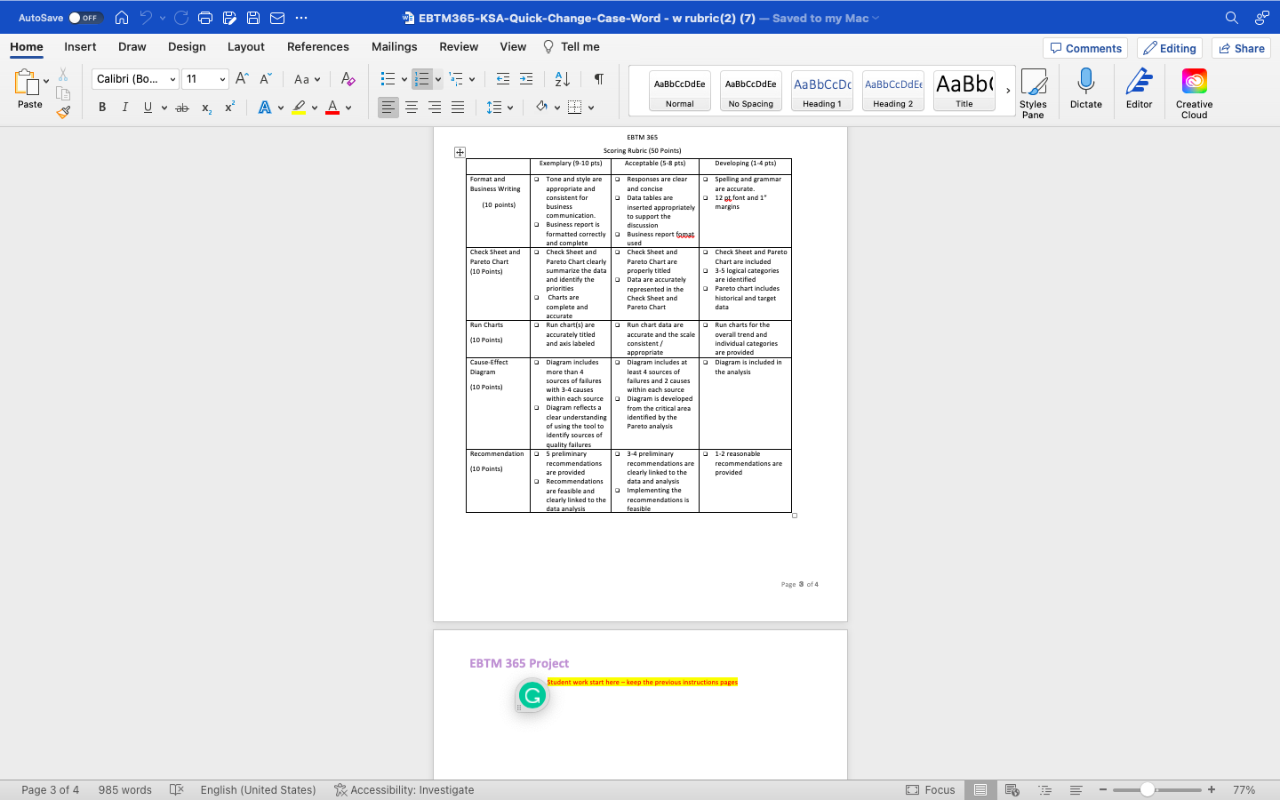This screenshot has width=1280, height=800.
Task: Toggle the AutoSave switch
Action: [x=86, y=18]
